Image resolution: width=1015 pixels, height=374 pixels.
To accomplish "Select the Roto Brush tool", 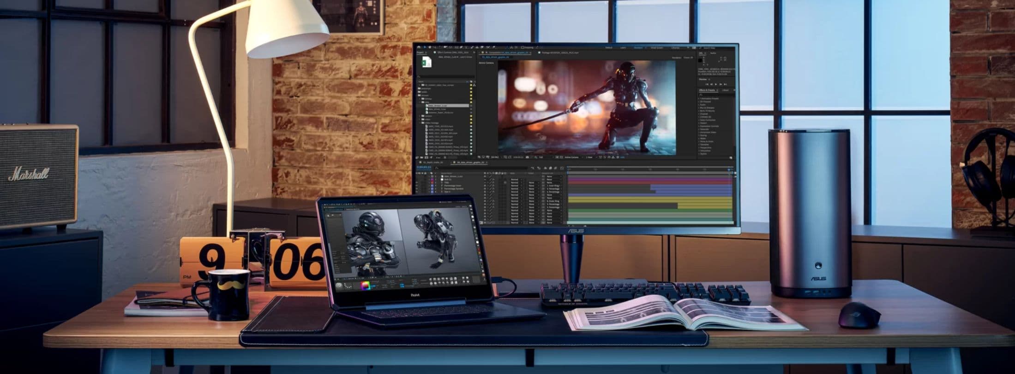I will (488, 47).
